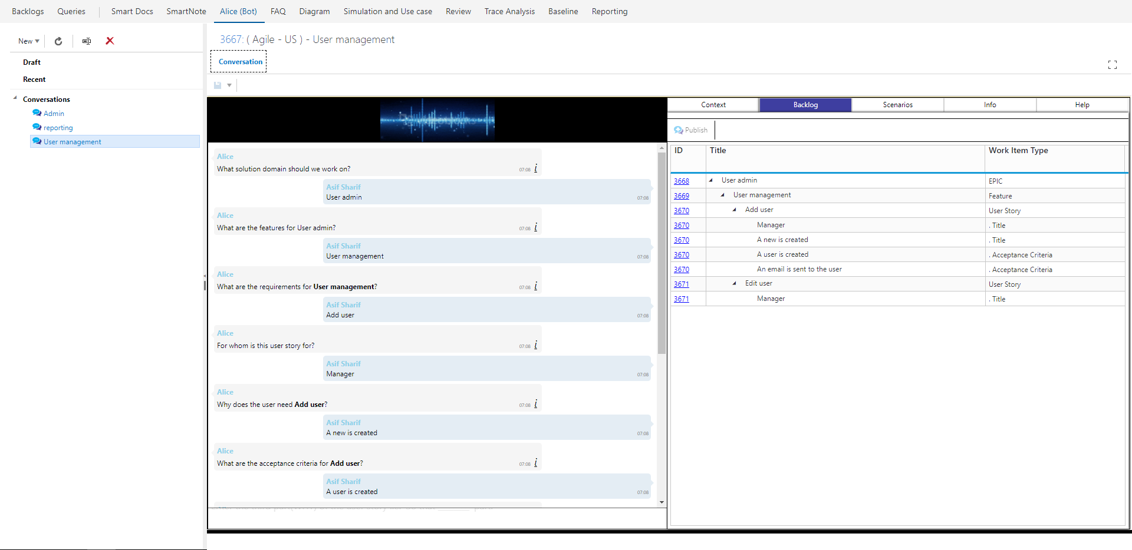Click info icon for 'features for User admin' message
Viewport: 1132px width, 550px height.
click(x=536, y=227)
